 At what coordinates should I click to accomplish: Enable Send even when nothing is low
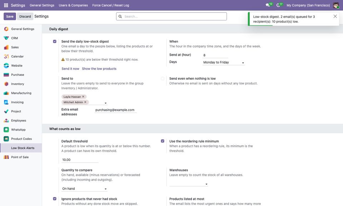pos(163,78)
